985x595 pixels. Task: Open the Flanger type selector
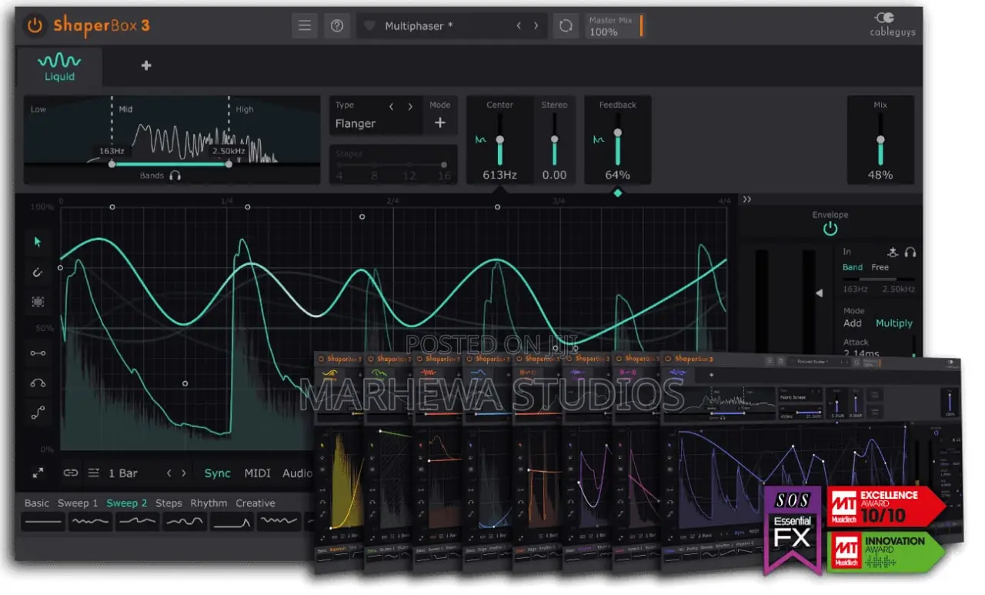[x=356, y=123]
